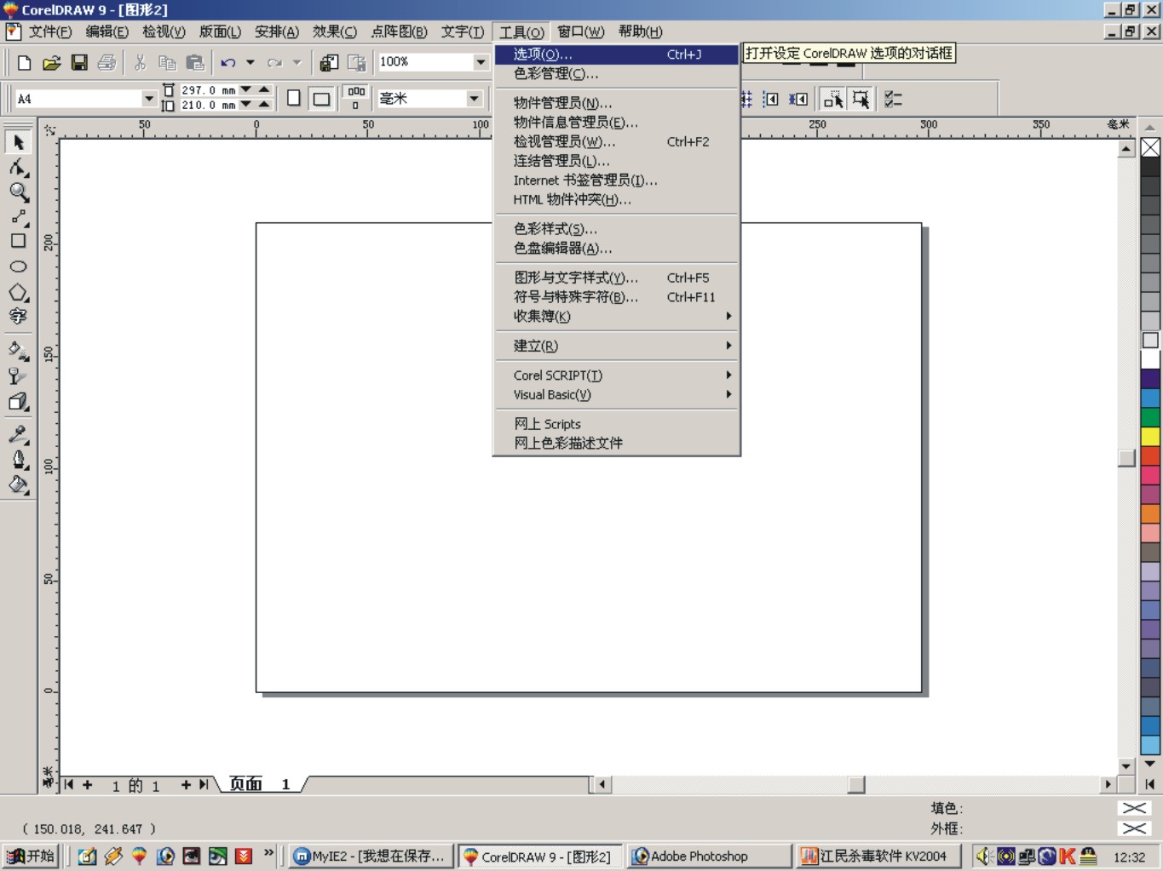Click the Cut scissors icon

pos(141,62)
